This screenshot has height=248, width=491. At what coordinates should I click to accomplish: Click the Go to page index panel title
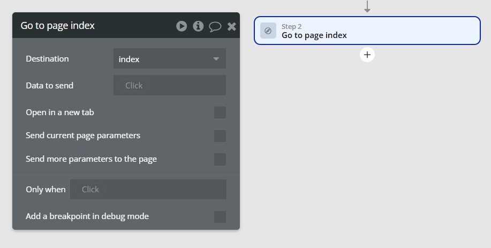coord(58,26)
